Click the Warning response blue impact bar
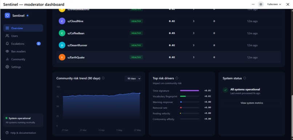 (x=181, y=102)
